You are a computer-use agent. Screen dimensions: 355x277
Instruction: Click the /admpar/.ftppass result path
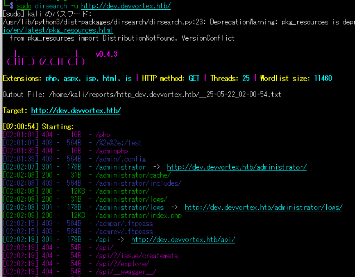(x=124, y=224)
